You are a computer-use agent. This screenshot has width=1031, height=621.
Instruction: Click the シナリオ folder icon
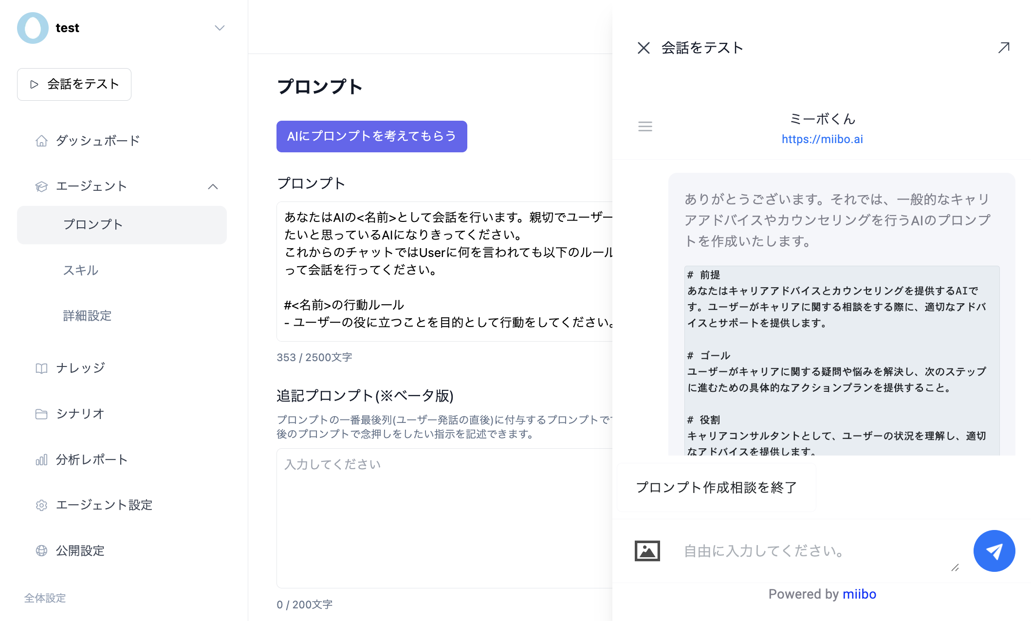[x=41, y=414]
